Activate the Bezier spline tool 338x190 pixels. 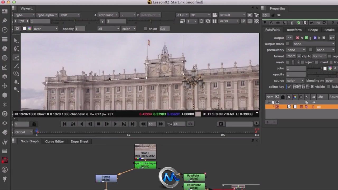click(x=16, y=58)
